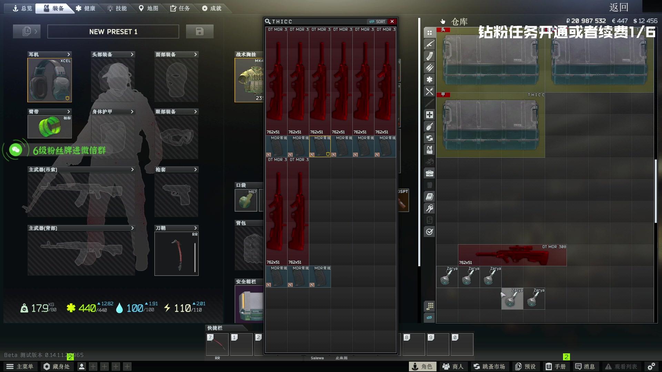Open the 角色 character screen

422,366
